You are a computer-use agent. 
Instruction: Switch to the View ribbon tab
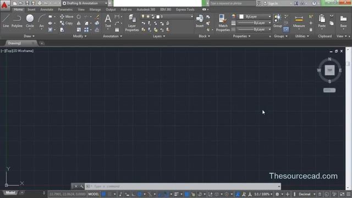coord(81,9)
